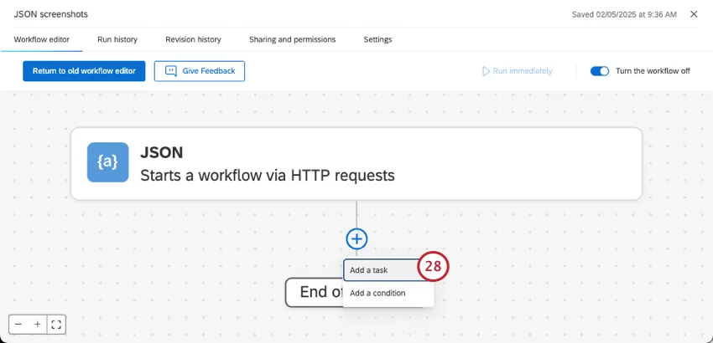
Task: Select Add a task menu option
Action: (379, 270)
